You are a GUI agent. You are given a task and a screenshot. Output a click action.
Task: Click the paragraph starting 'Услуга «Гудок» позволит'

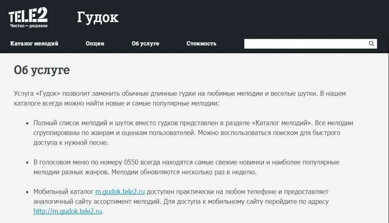[x=180, y=99]
